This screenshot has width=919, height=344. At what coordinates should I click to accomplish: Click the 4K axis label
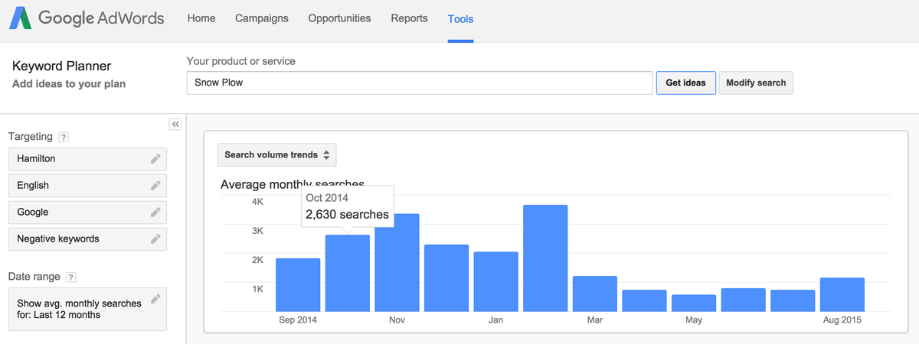click(x=257, y=201)
